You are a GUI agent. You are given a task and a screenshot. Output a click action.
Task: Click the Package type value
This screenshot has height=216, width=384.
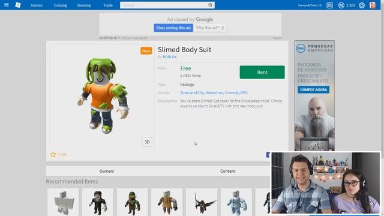coord(187,85)
